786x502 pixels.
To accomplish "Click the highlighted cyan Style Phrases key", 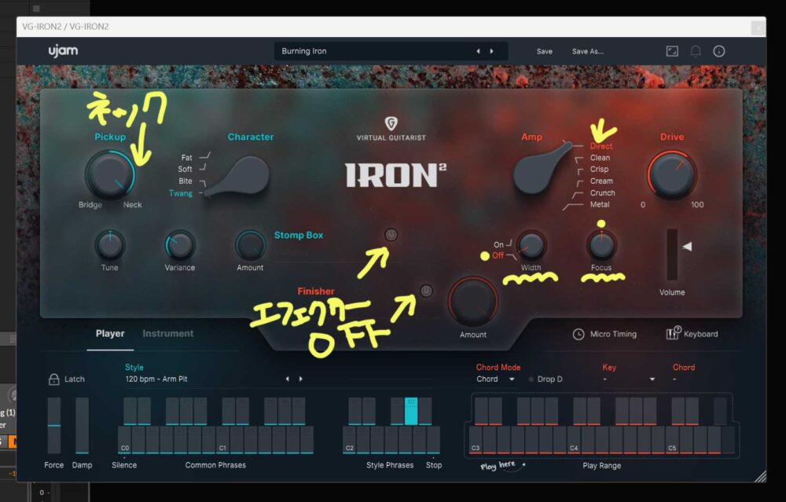I will tap(411, 411).
